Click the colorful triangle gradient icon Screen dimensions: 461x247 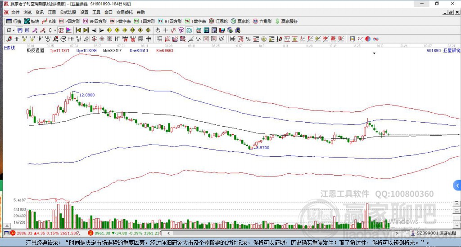[x=68, y=30]
